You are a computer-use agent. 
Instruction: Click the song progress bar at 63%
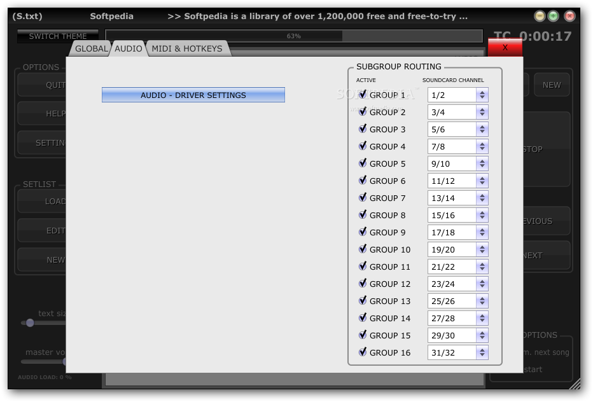(x=294, y=36)
